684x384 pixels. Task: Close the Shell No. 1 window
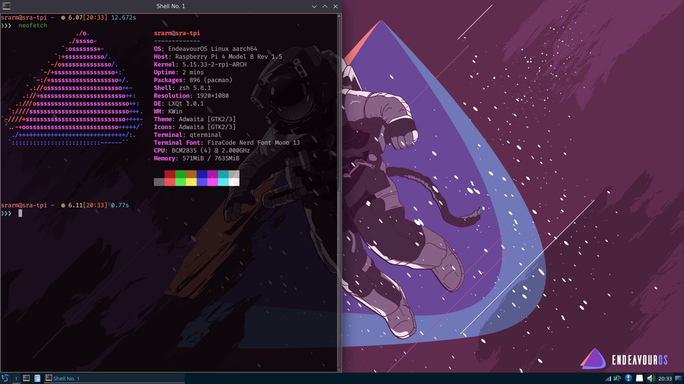pos(335,6)
